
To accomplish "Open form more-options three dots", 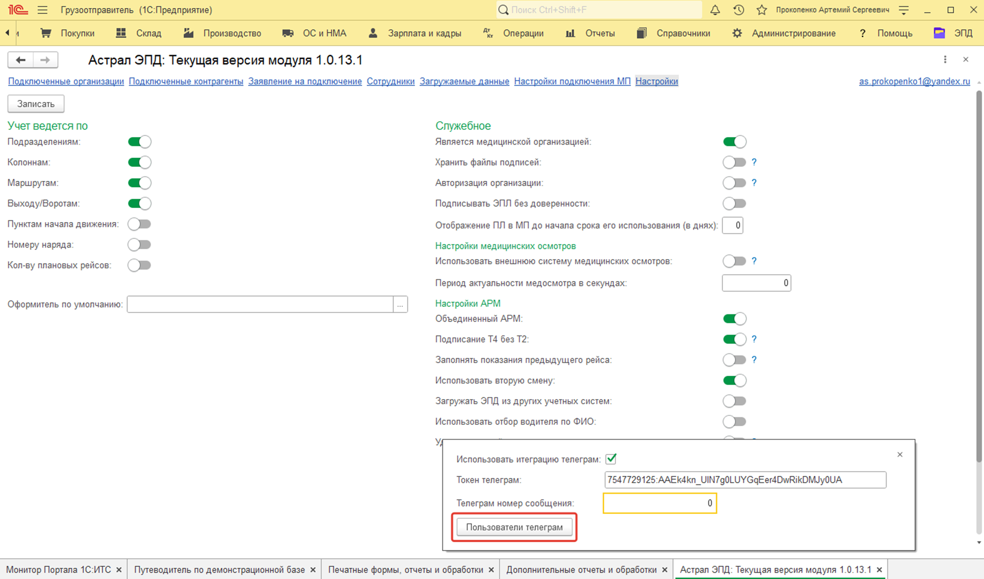I will (945, 59).
